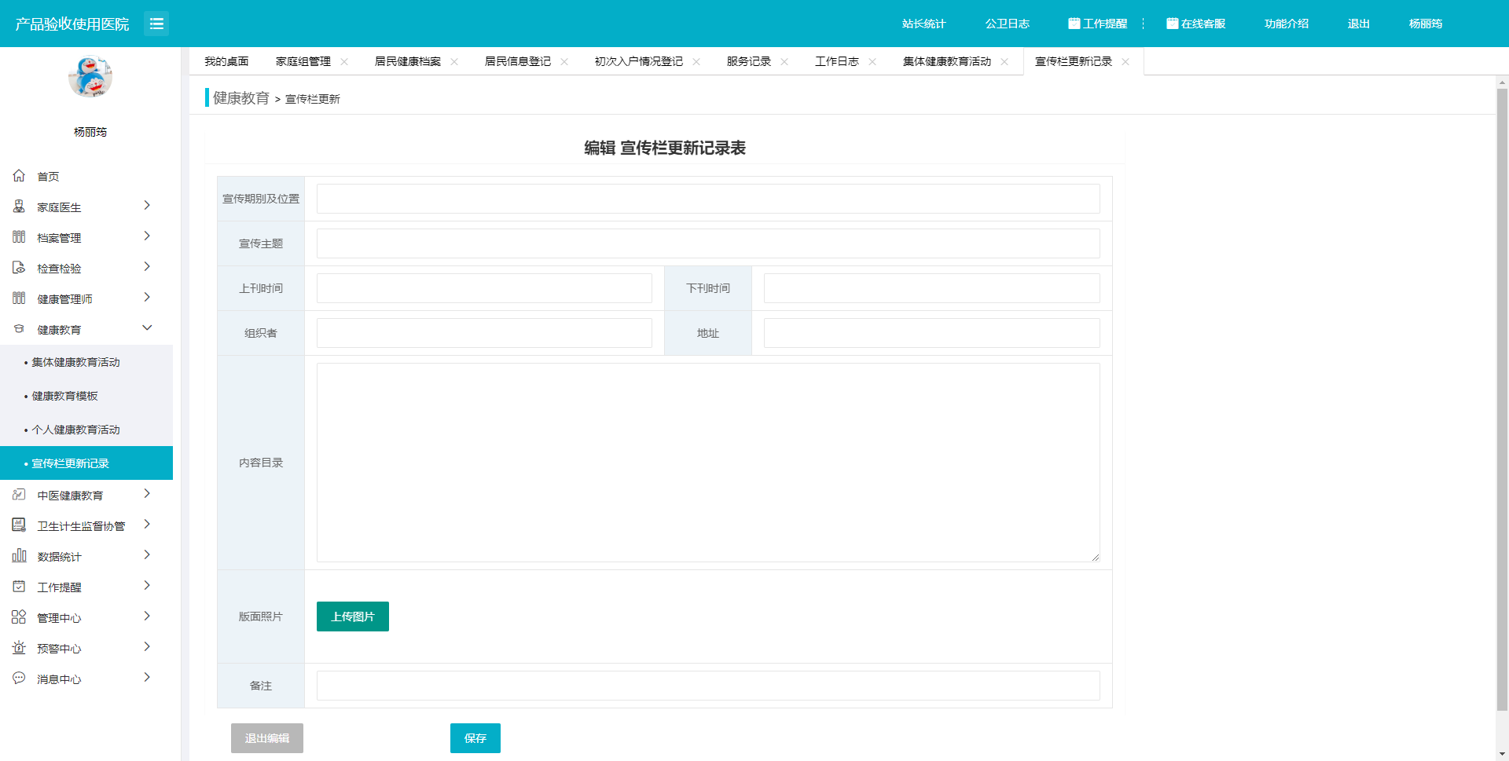
Task: Open 健康教育模板 in the sidebar
Action: click(x=65, y=396)
